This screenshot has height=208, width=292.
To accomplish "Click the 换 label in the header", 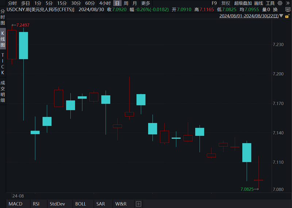I will click(275, 9).
